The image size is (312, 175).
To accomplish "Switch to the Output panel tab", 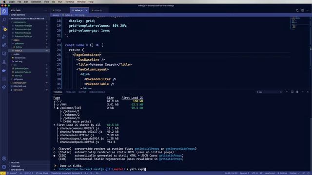I will pyautogui.click(x=82, y=92).
